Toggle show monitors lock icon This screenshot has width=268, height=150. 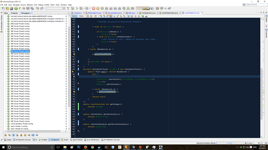pyautogui.click(x=21, y=135)
